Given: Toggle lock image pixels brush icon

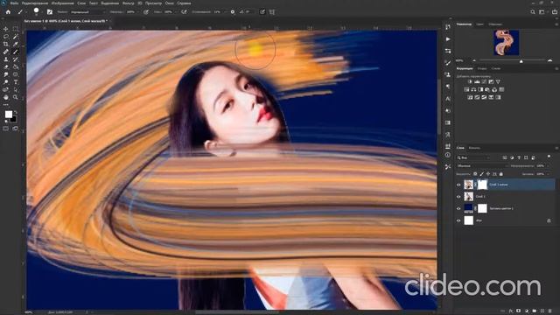Looking at the screenshot, I should [x=482, y=174].
